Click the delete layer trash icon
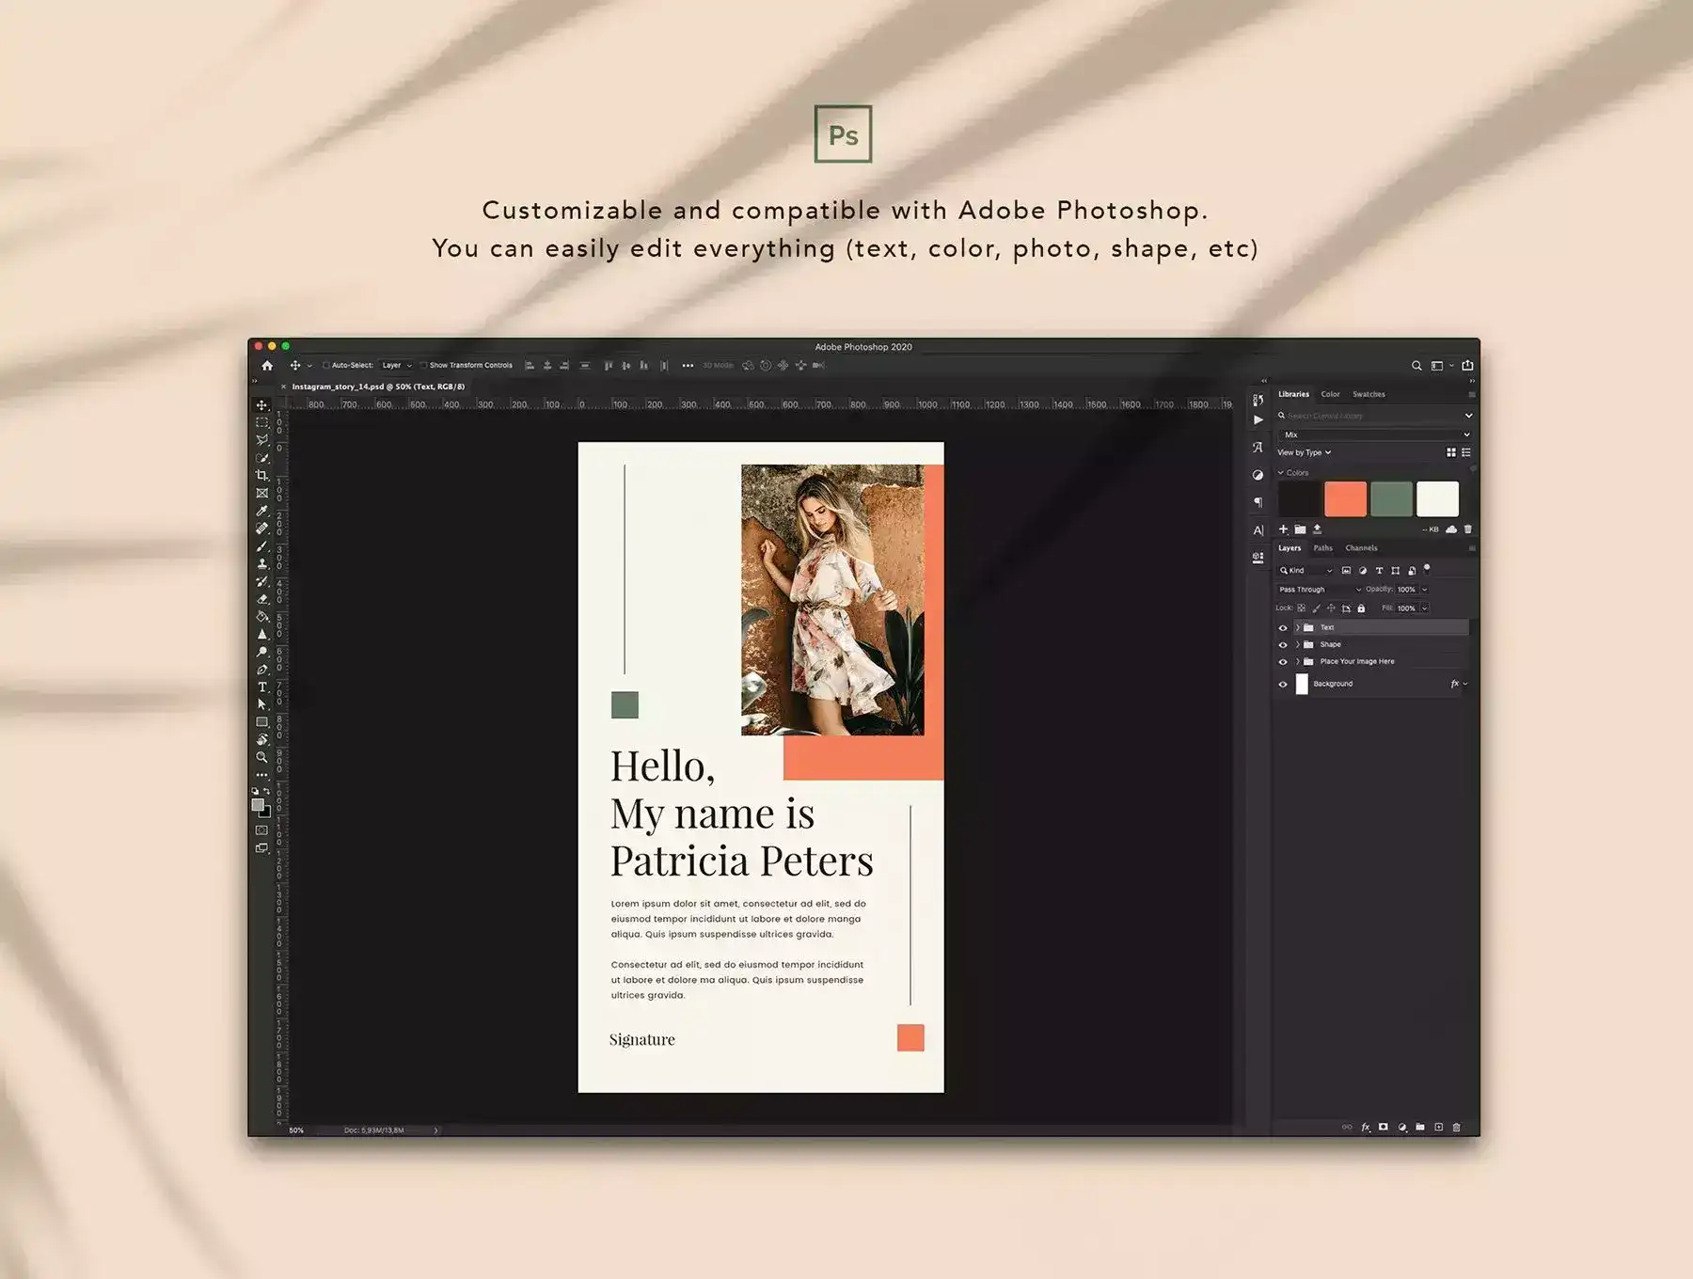The image size is (1693, 1279). [1457, 1127]
